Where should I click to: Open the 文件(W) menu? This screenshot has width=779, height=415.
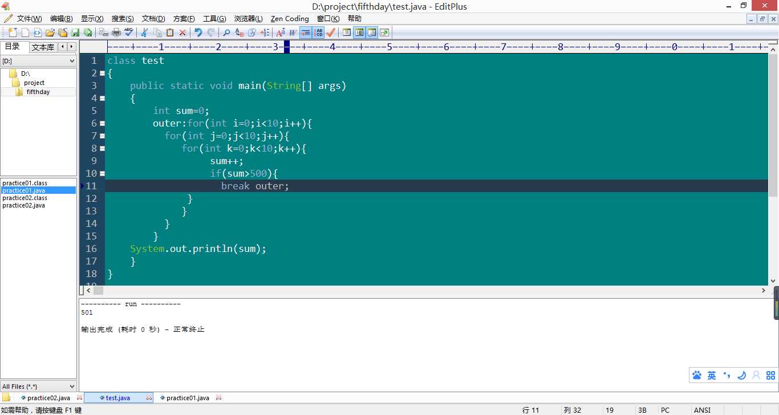click(x=29, y=19)
